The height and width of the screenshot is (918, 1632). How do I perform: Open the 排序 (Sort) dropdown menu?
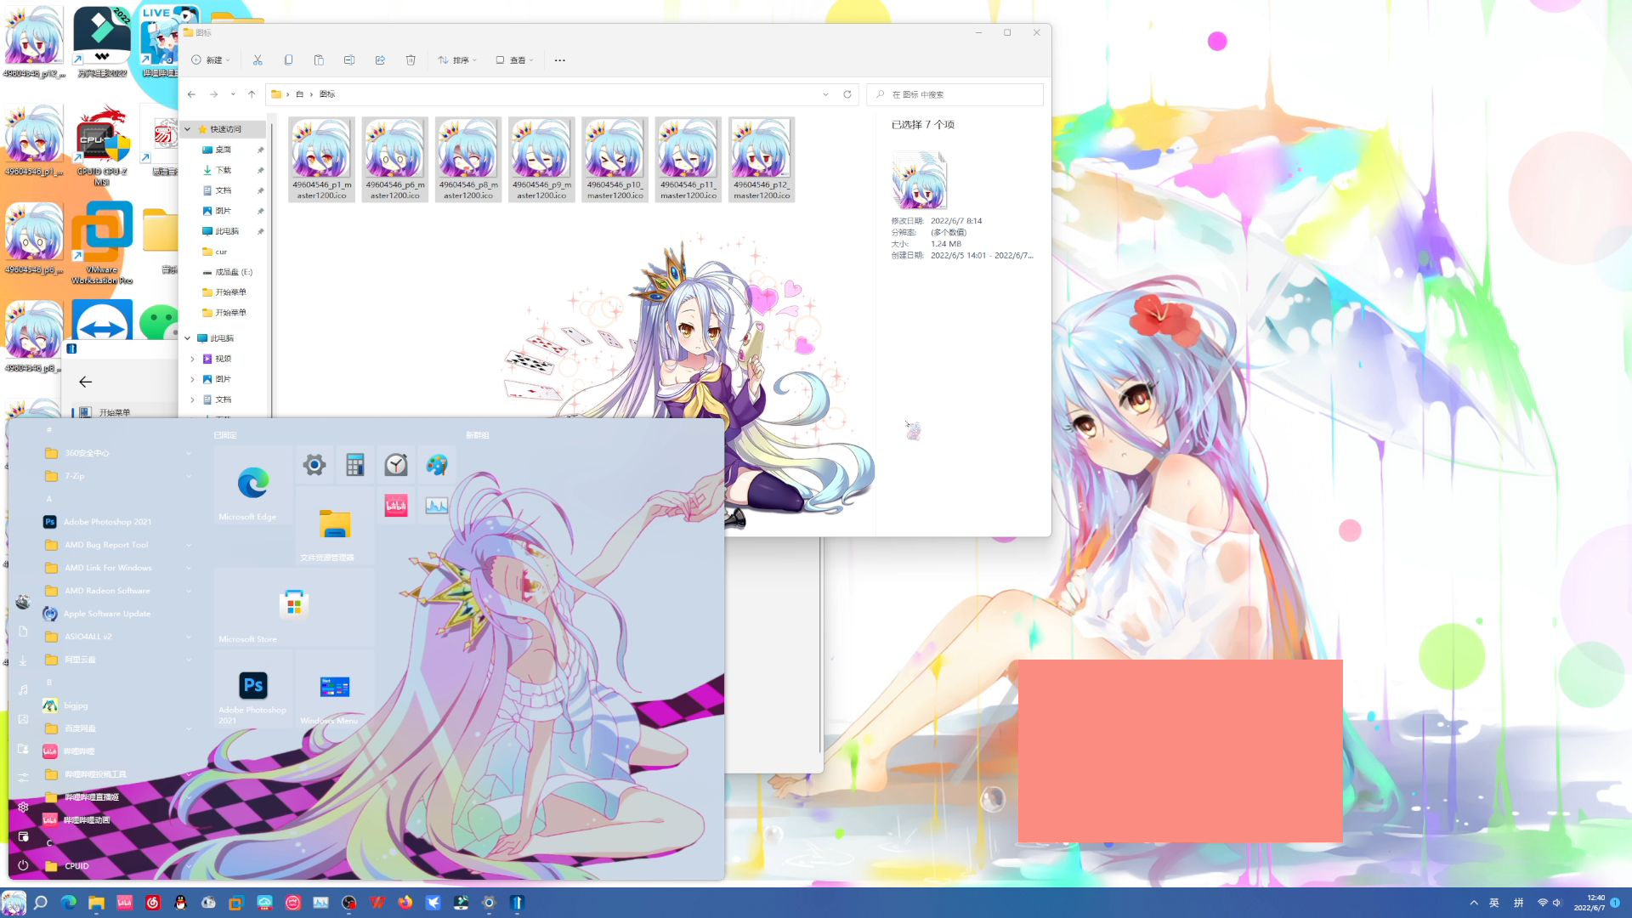click(x=457, y=60)
